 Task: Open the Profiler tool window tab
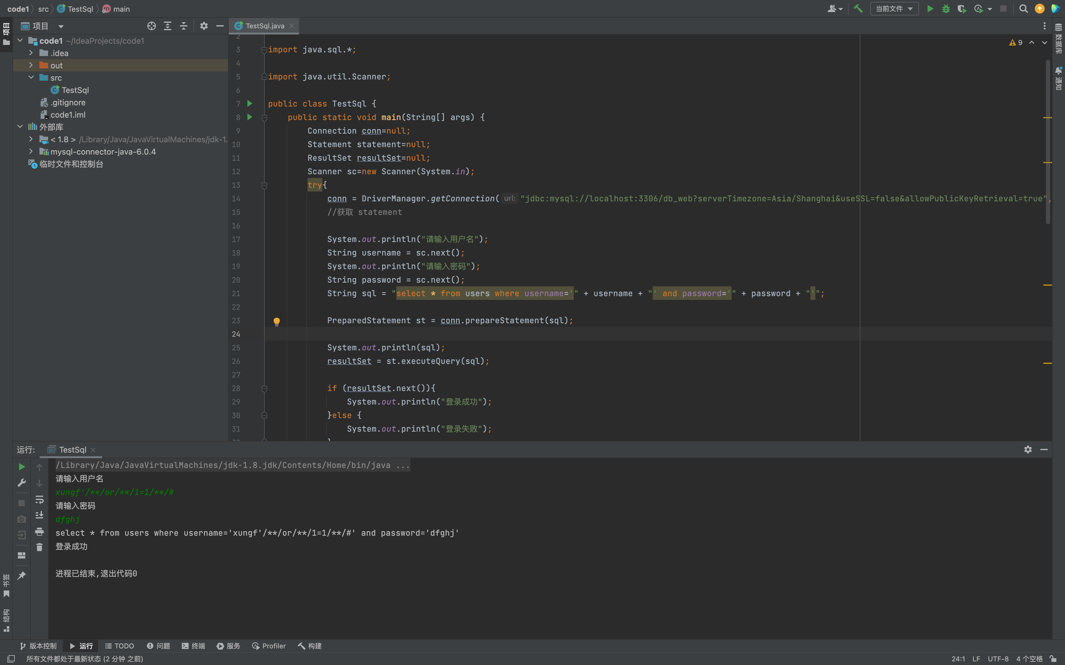269,646
